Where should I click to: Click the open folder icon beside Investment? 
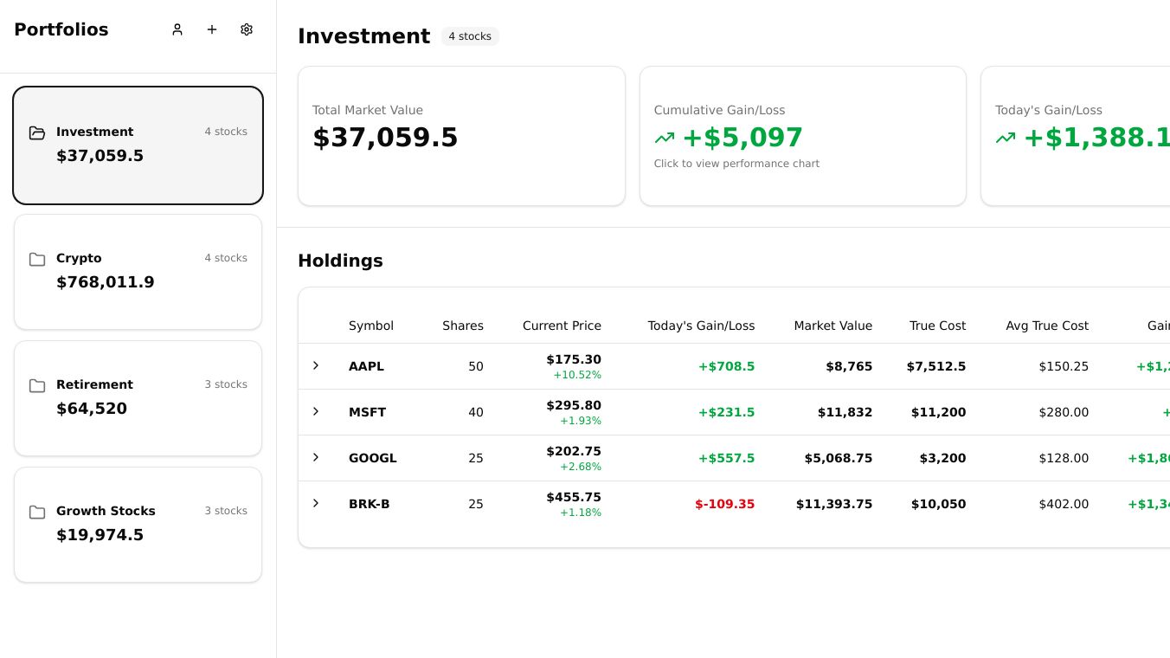click(37, 132)
